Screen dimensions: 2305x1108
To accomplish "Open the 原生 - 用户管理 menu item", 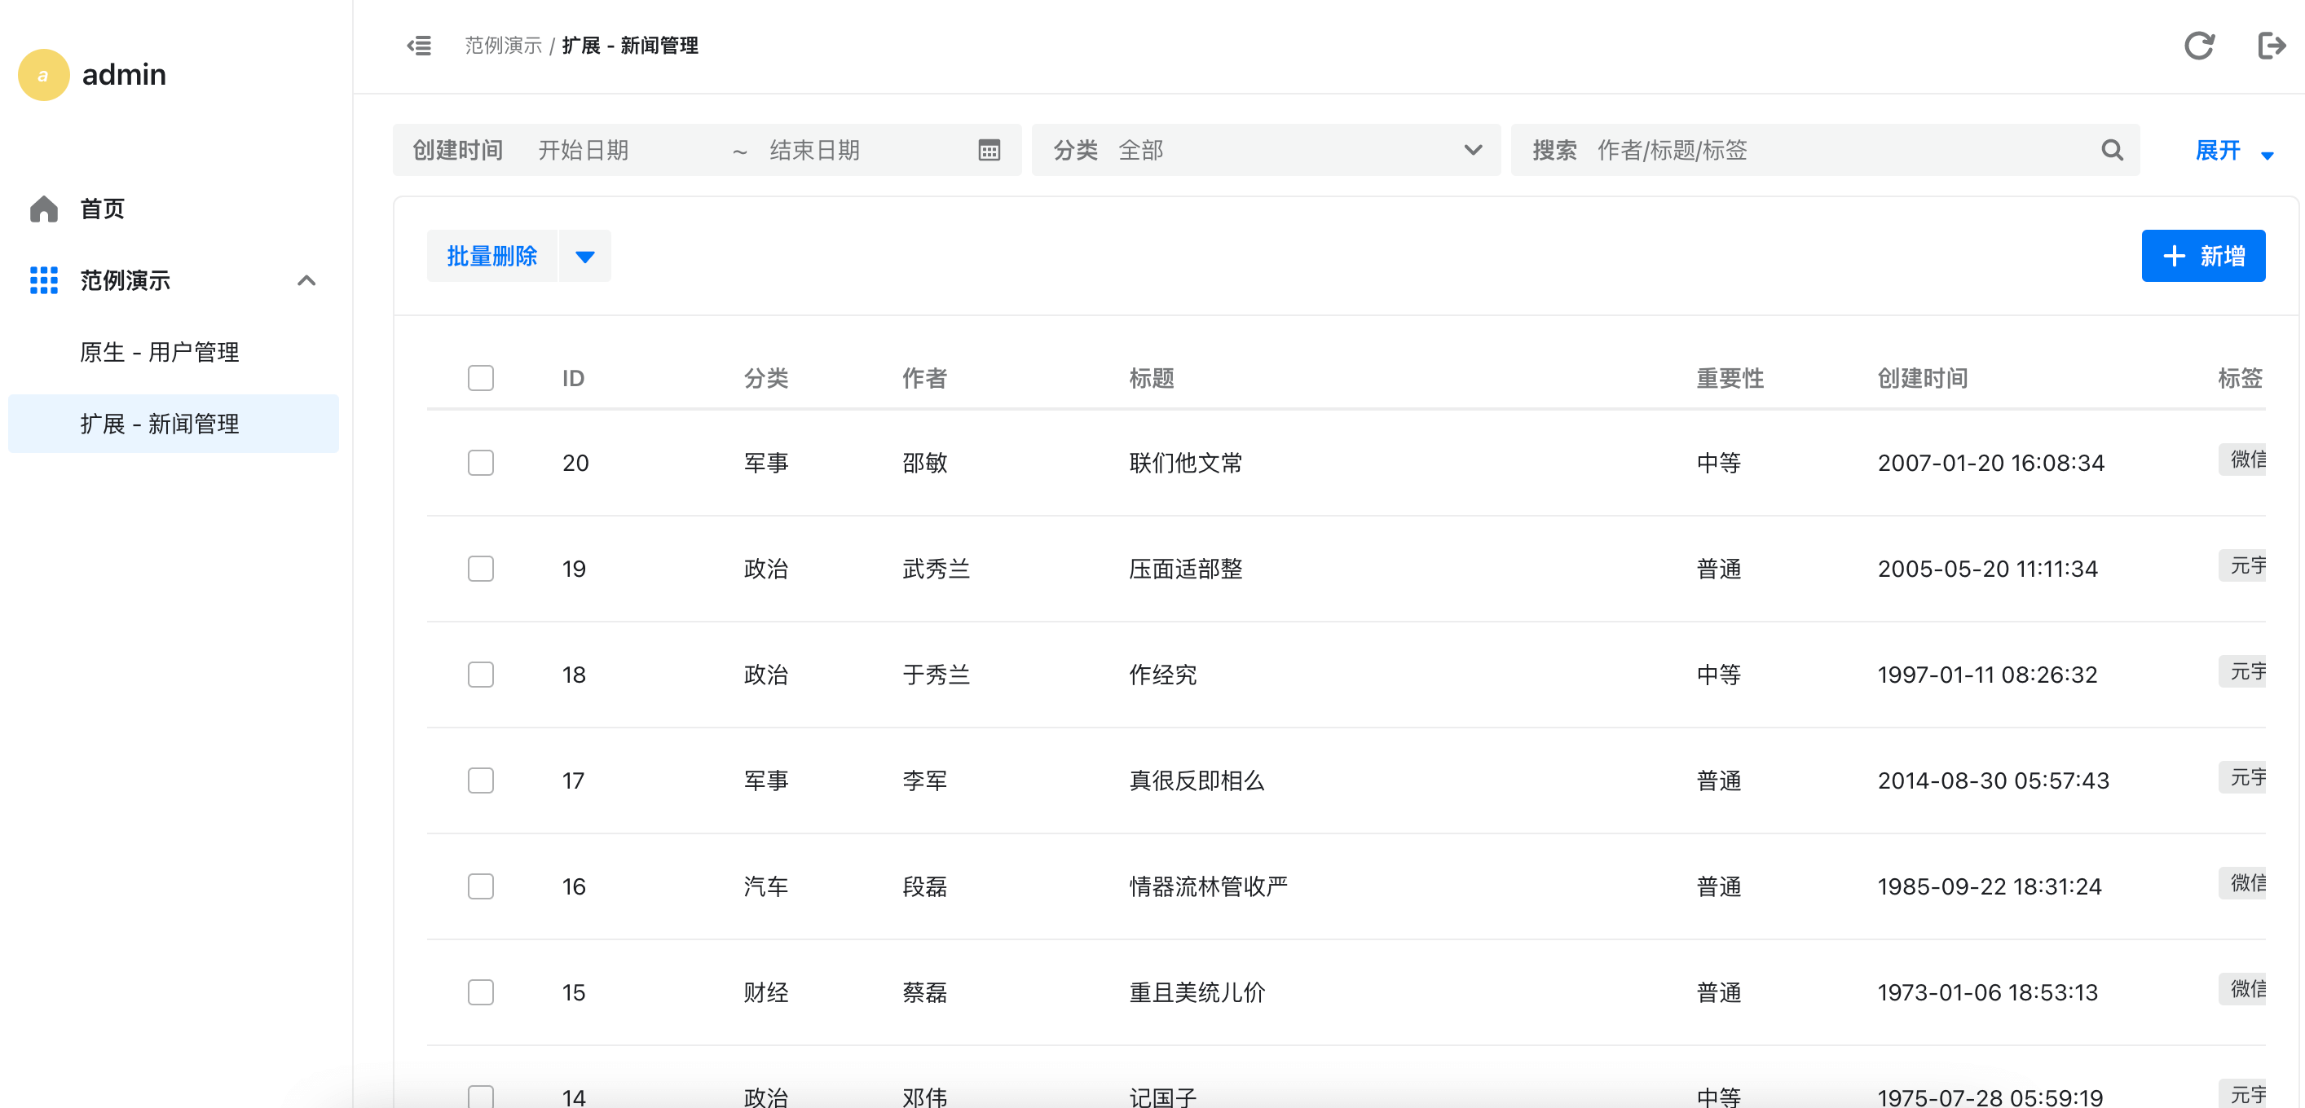I will (x=159, y=351).
